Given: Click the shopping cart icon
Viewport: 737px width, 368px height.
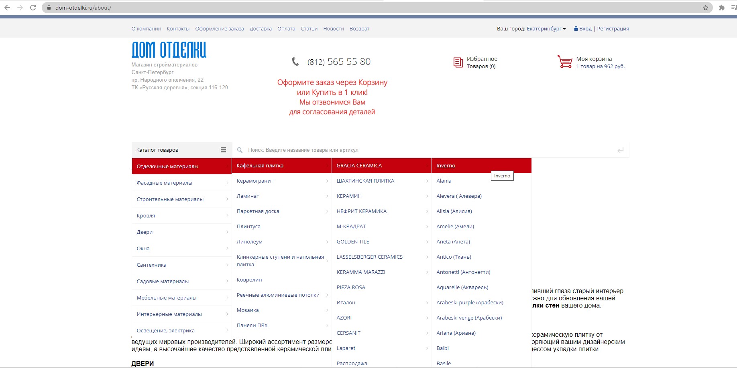Looking at the screenshot, I should coord(565,62).
